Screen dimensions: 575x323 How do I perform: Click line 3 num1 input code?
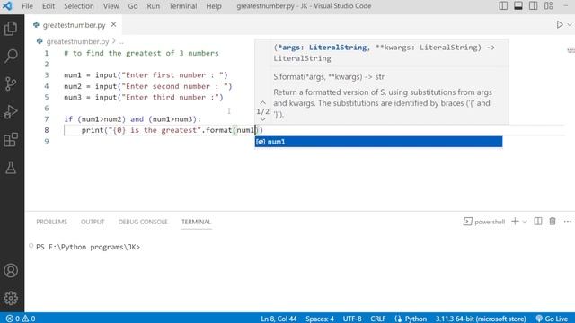[x=146, y=75]
